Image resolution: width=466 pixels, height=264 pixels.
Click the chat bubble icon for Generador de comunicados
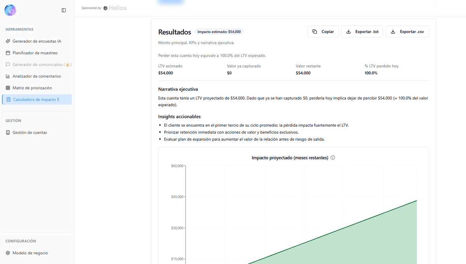coord(8,64)
